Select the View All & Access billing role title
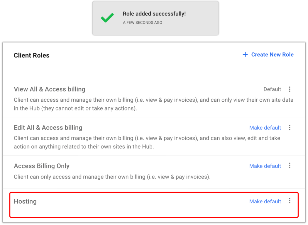Viewport: 308px width, 225px height. coord(50,89)
